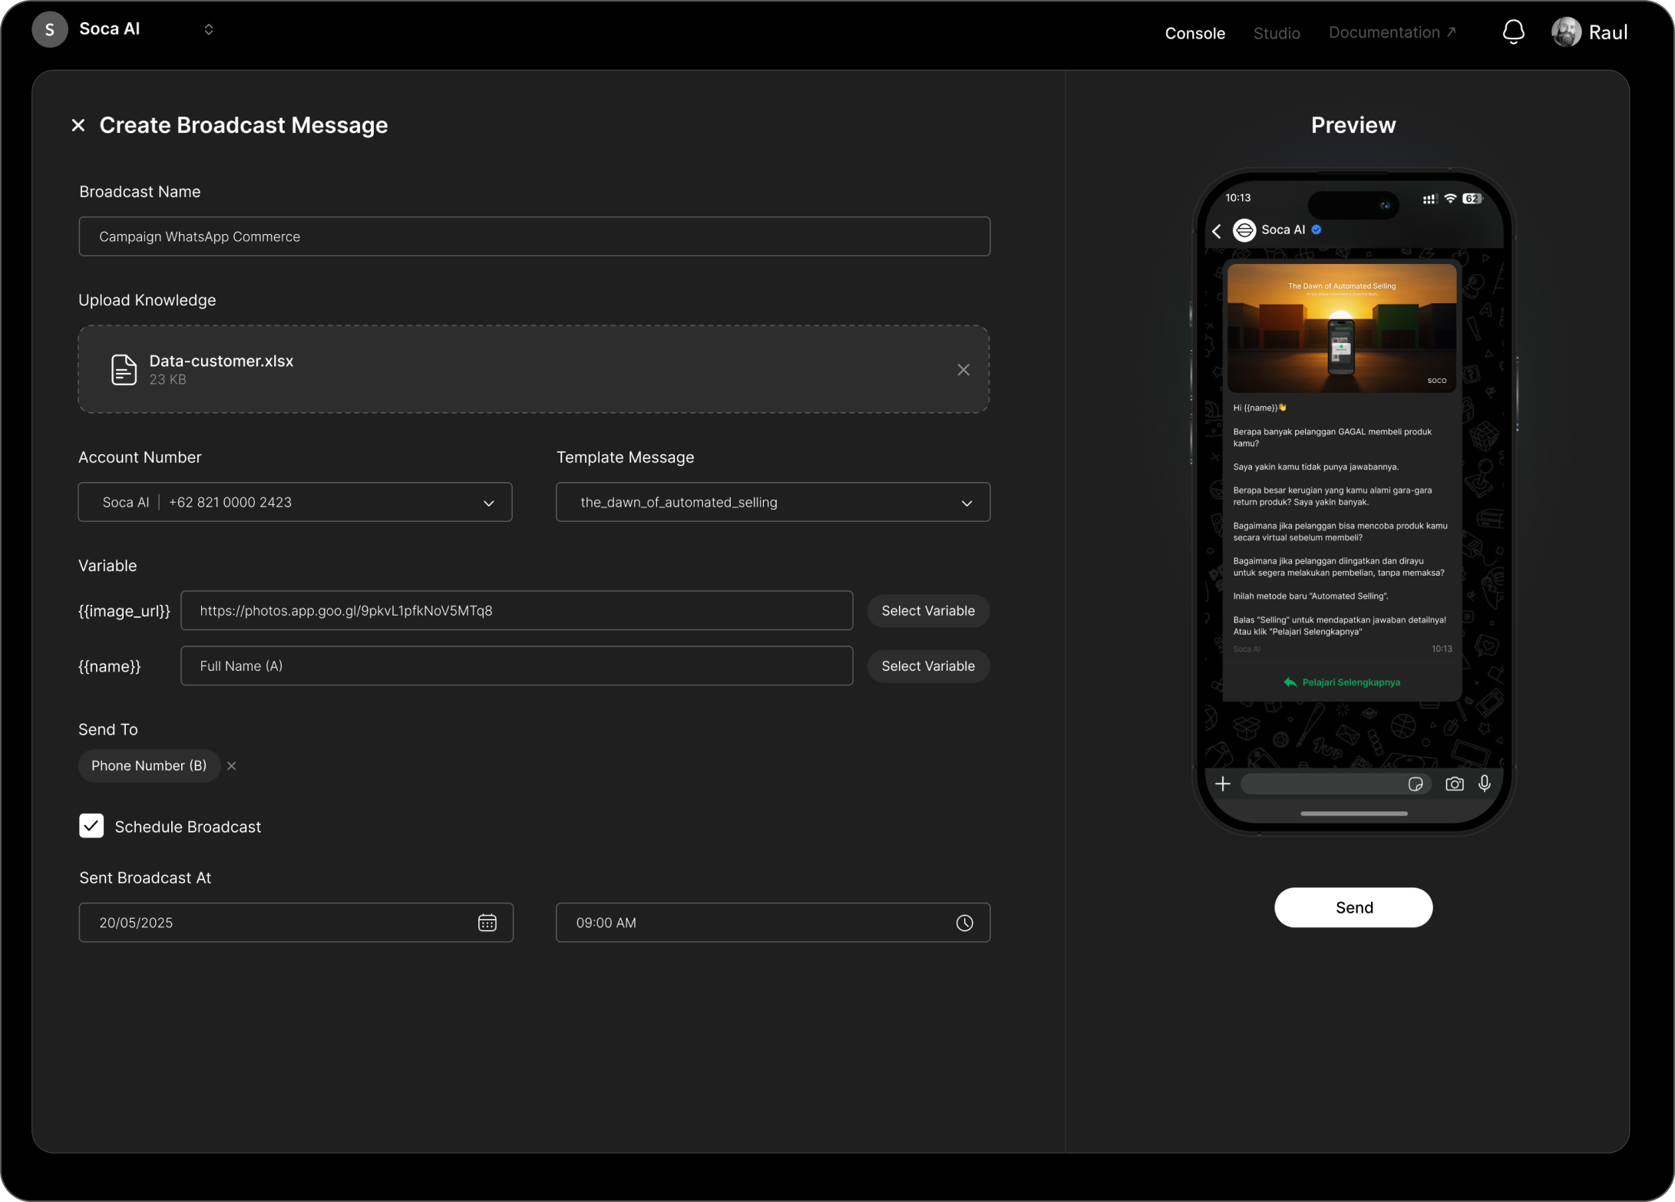Click the plus icon in phone preview
The image size is (1675, 1202).
click(x=1222, y=784)
